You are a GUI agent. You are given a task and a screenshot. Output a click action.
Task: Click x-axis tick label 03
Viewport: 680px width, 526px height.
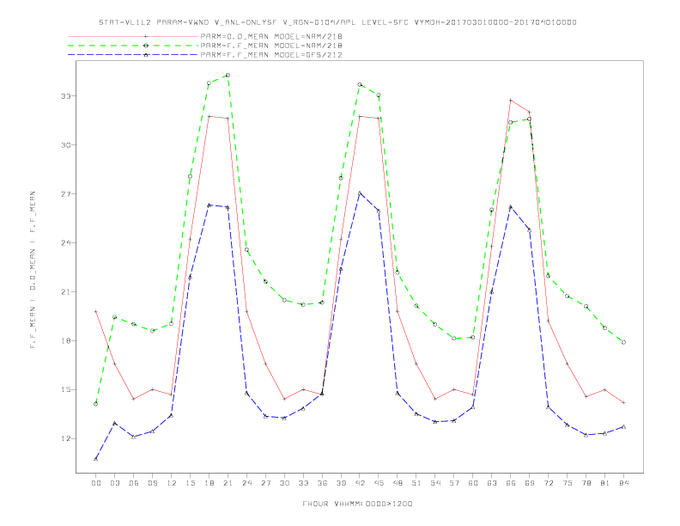[x=115, y=483]
